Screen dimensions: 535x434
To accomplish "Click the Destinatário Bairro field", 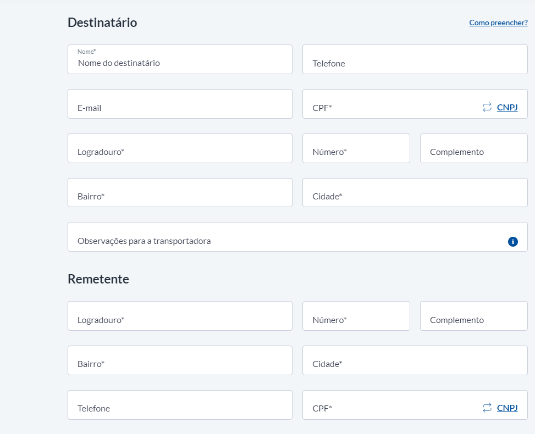I will pos(180,193).
